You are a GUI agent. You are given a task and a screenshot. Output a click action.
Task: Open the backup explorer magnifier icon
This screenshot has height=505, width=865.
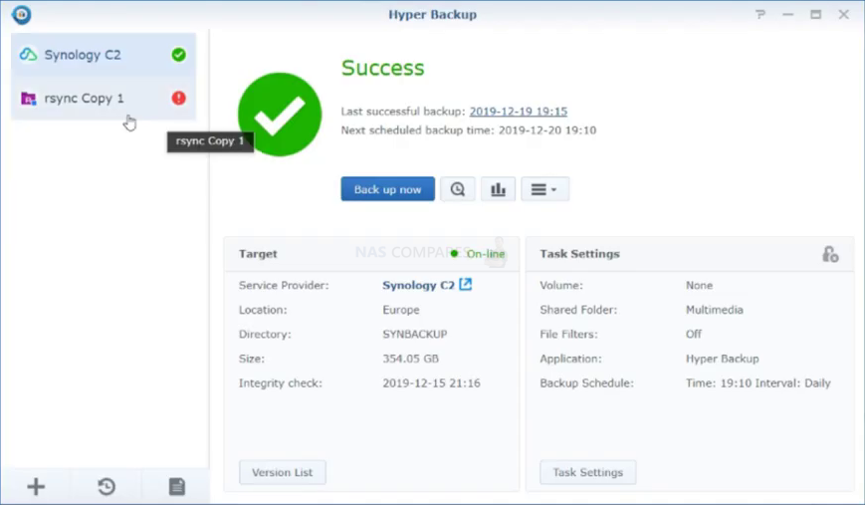click(x=457, y=189)
